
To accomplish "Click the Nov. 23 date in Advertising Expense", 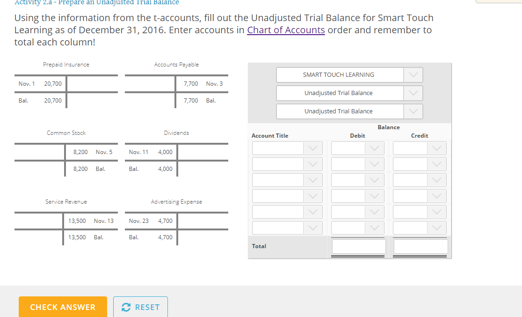I will point(139,221).
